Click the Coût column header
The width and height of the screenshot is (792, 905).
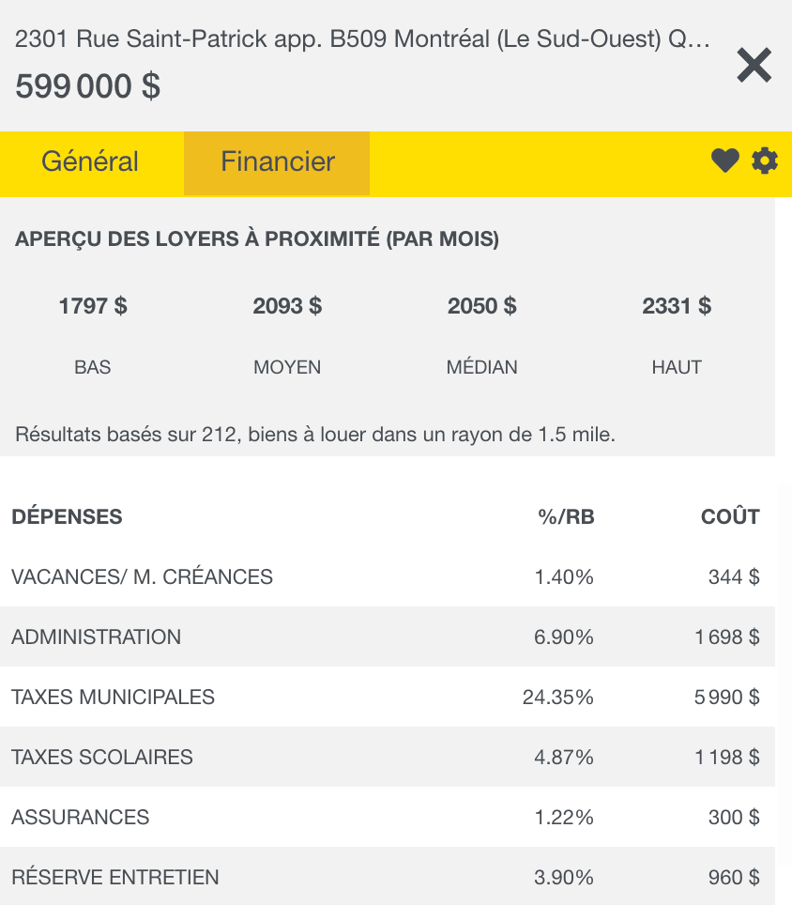tap(730, 516)
